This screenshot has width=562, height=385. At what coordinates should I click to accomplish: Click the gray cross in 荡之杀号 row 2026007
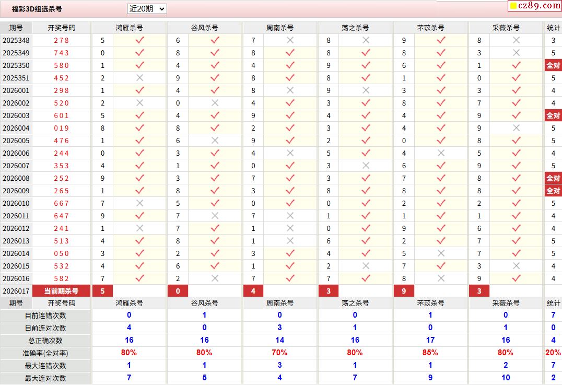click(366, 166)
